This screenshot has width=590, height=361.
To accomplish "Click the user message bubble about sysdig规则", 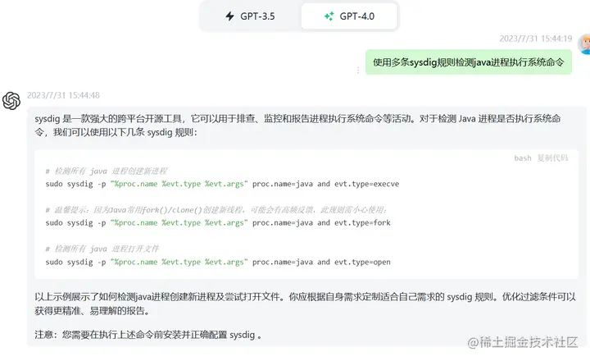I will pos(469,62).
